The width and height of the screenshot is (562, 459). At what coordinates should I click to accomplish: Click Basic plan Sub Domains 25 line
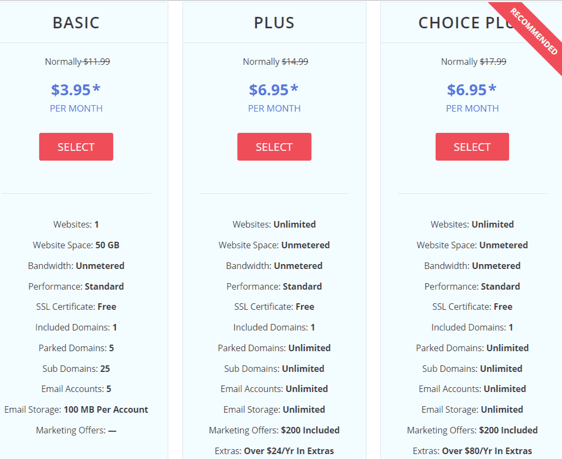(x=76, y=369)
